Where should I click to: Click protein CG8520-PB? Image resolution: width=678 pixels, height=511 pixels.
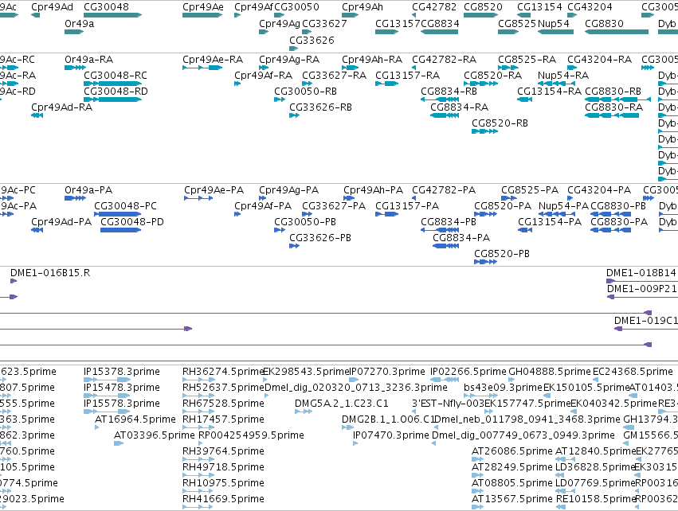(x=502, y=254)
